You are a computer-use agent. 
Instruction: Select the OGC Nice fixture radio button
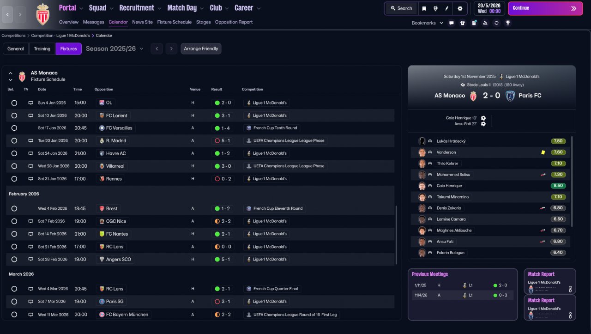coord(14,221)
